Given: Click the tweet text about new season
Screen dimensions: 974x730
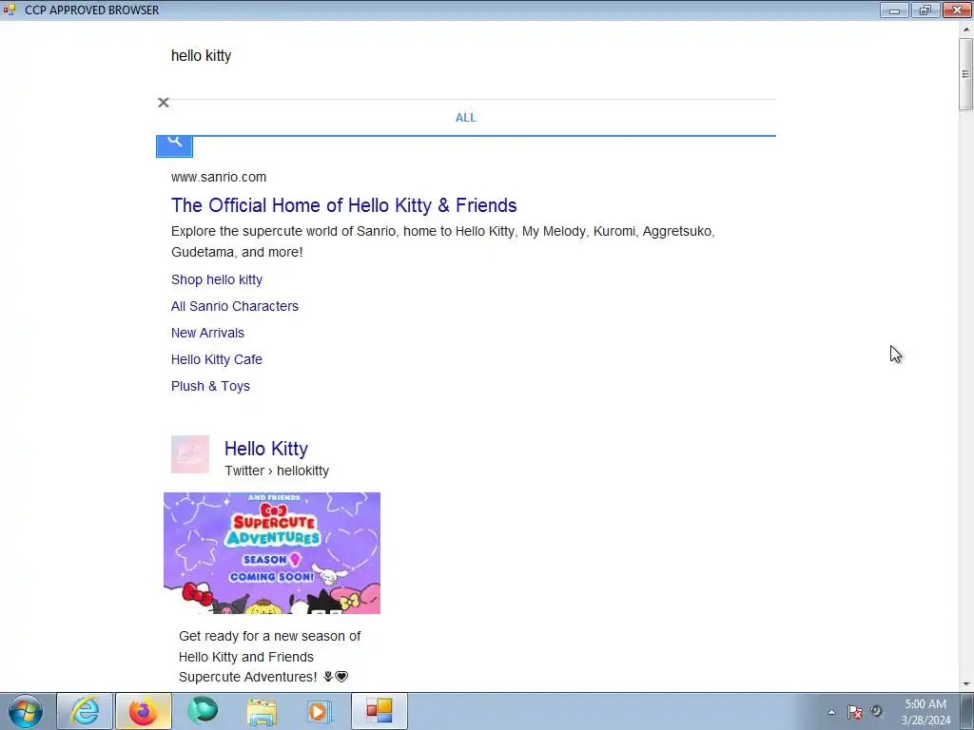Looking at the screenshot, I should [269, 657].
